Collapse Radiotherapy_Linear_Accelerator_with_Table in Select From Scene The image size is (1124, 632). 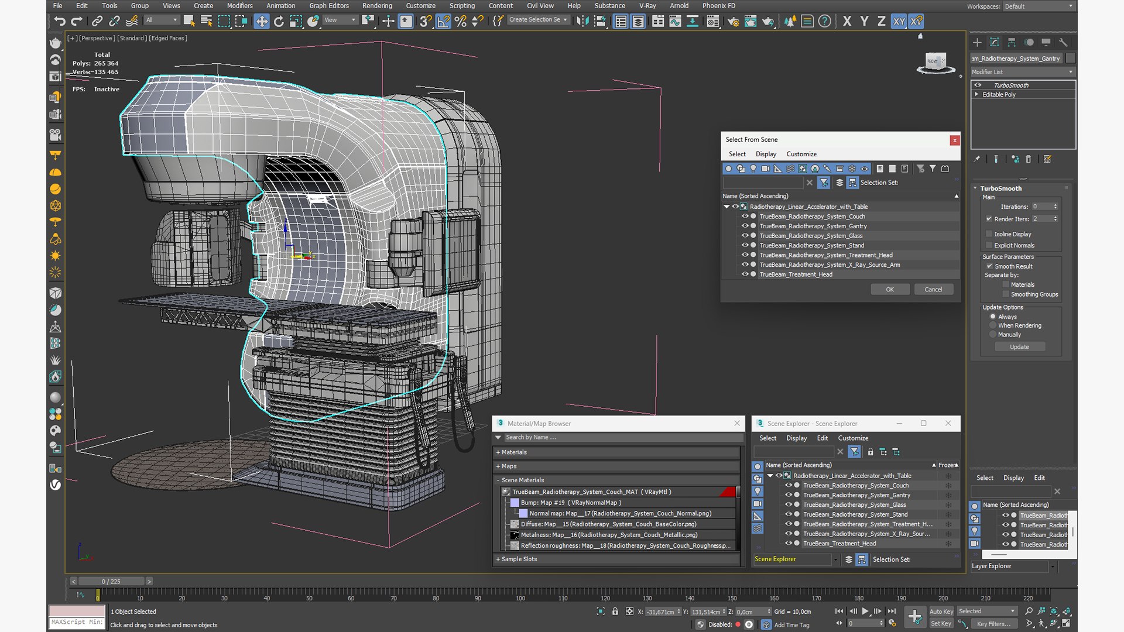tap(727, 207)
